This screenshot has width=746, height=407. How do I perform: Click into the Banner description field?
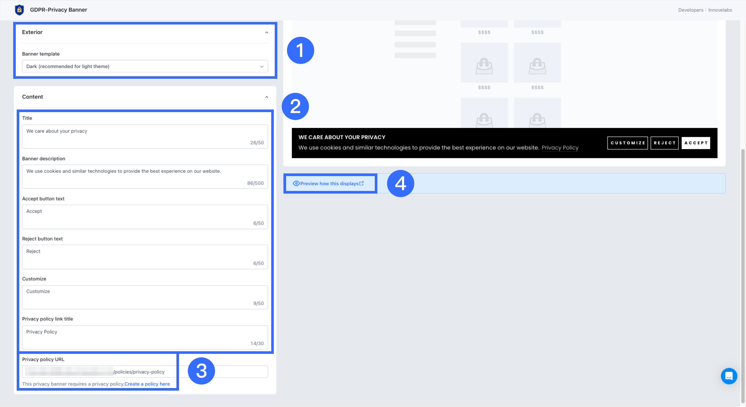click(x=145, y=176)
